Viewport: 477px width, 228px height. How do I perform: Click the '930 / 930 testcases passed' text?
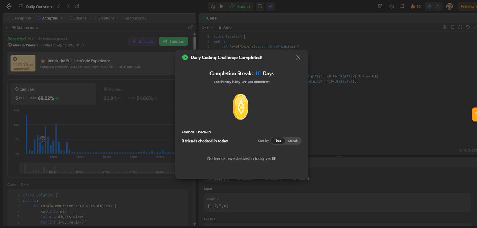(47, 39)
